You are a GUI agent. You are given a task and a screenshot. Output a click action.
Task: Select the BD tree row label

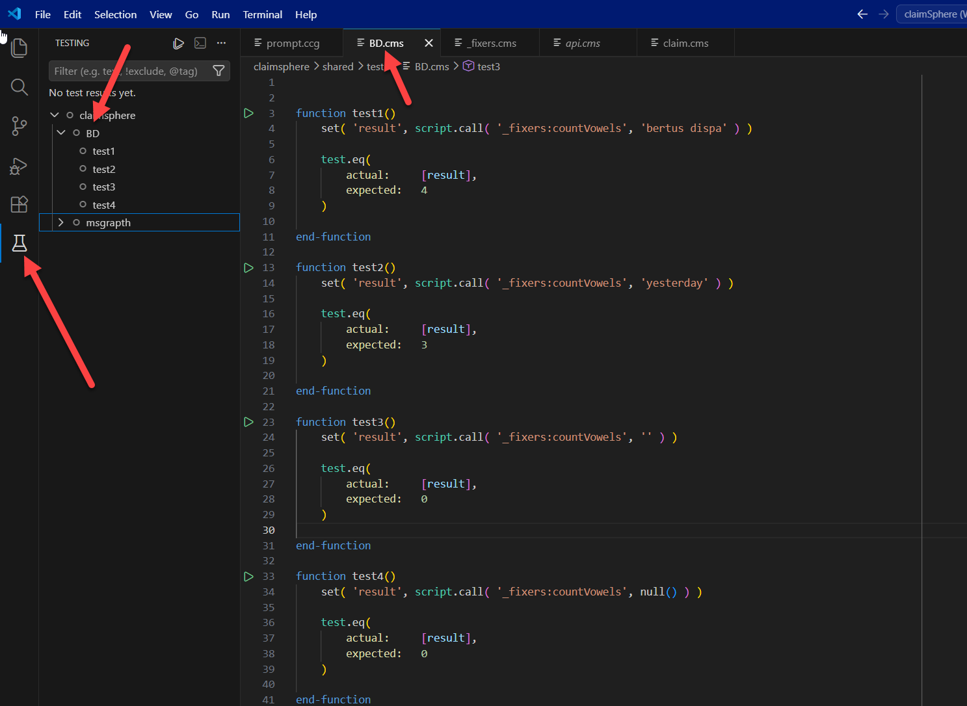coord(92,133)
